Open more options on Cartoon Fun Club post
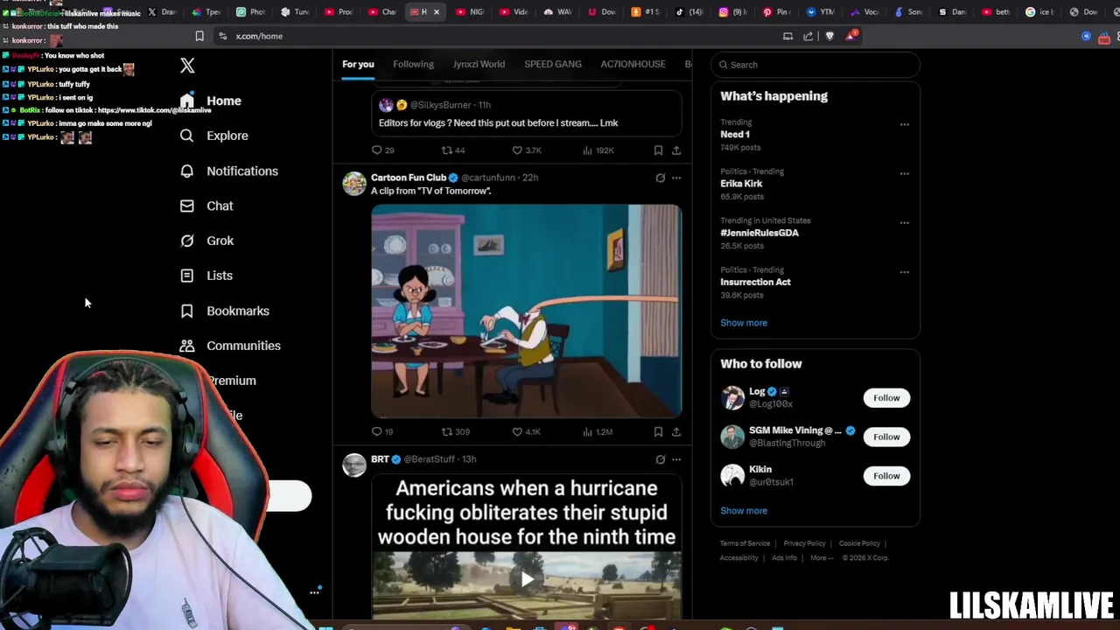 click(x=676, y=178)
